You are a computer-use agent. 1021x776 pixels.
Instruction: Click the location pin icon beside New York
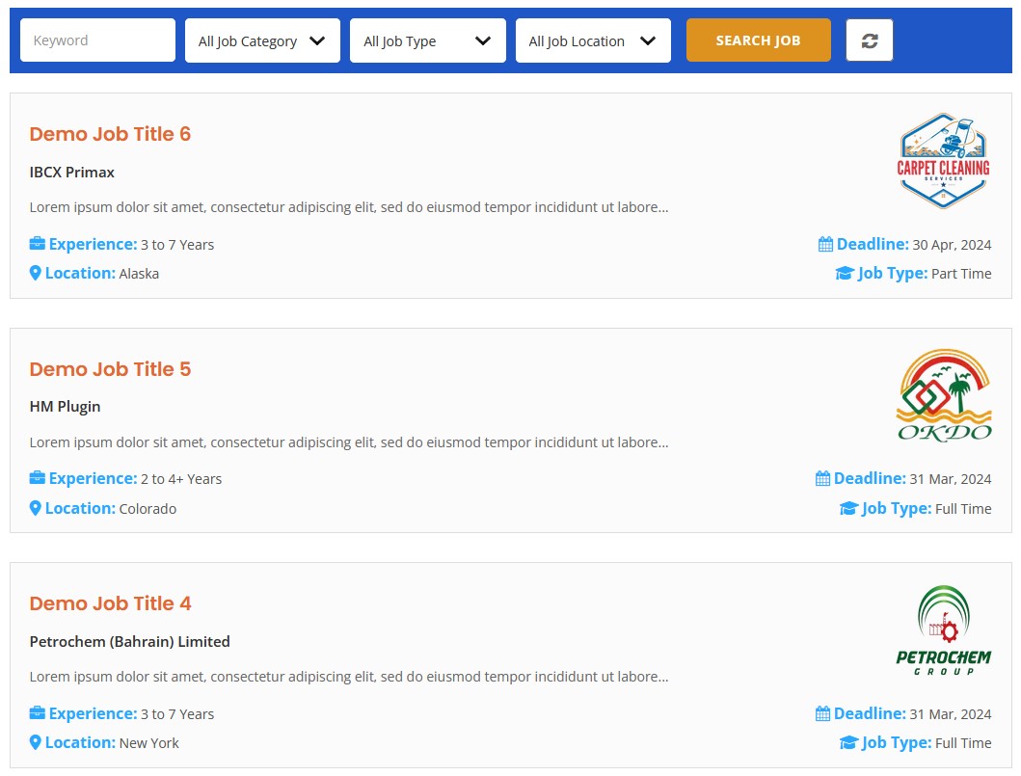[x=36, y=742]
